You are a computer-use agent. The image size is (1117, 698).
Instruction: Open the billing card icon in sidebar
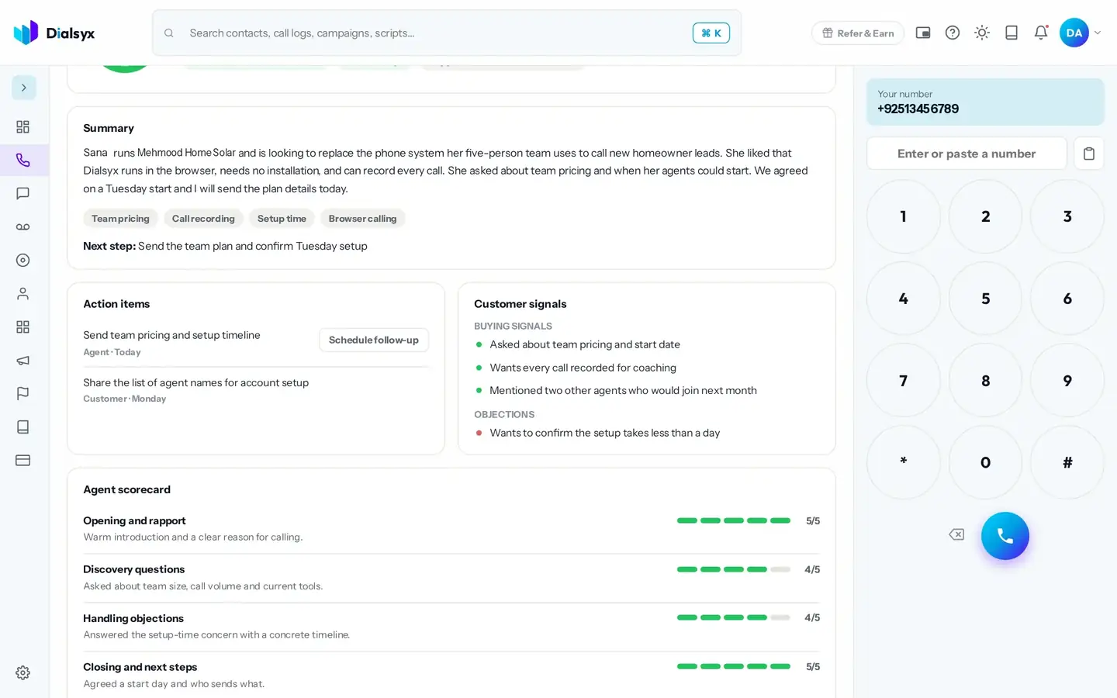coord(23,461)
